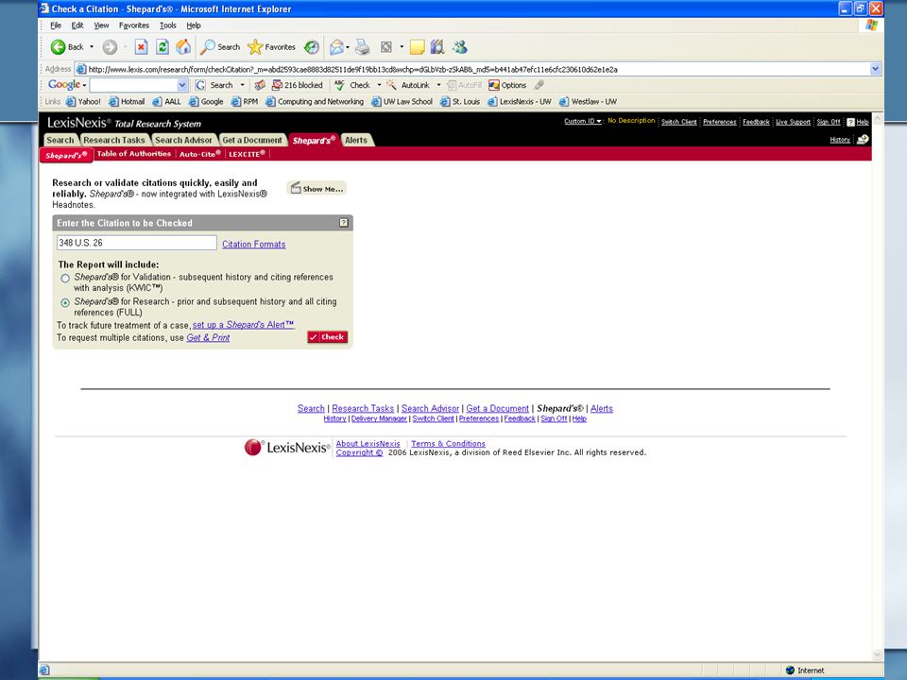Open the UW Law School links bookmark
Image resolution: width=907 pixels, height=680 pixels.
(x=402, y=102)
